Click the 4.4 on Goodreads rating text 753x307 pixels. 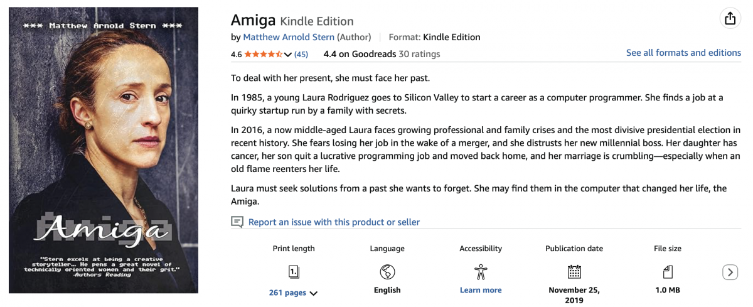pyautogui.click(x=360, y=54)
